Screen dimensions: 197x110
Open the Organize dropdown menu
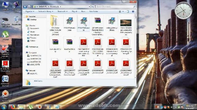pyautogui.click(x=30, y=12)
